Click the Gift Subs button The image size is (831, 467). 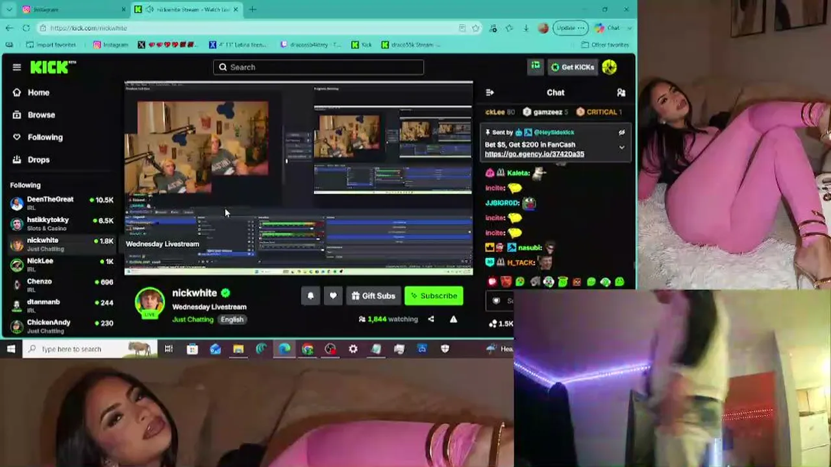point(373,296)
